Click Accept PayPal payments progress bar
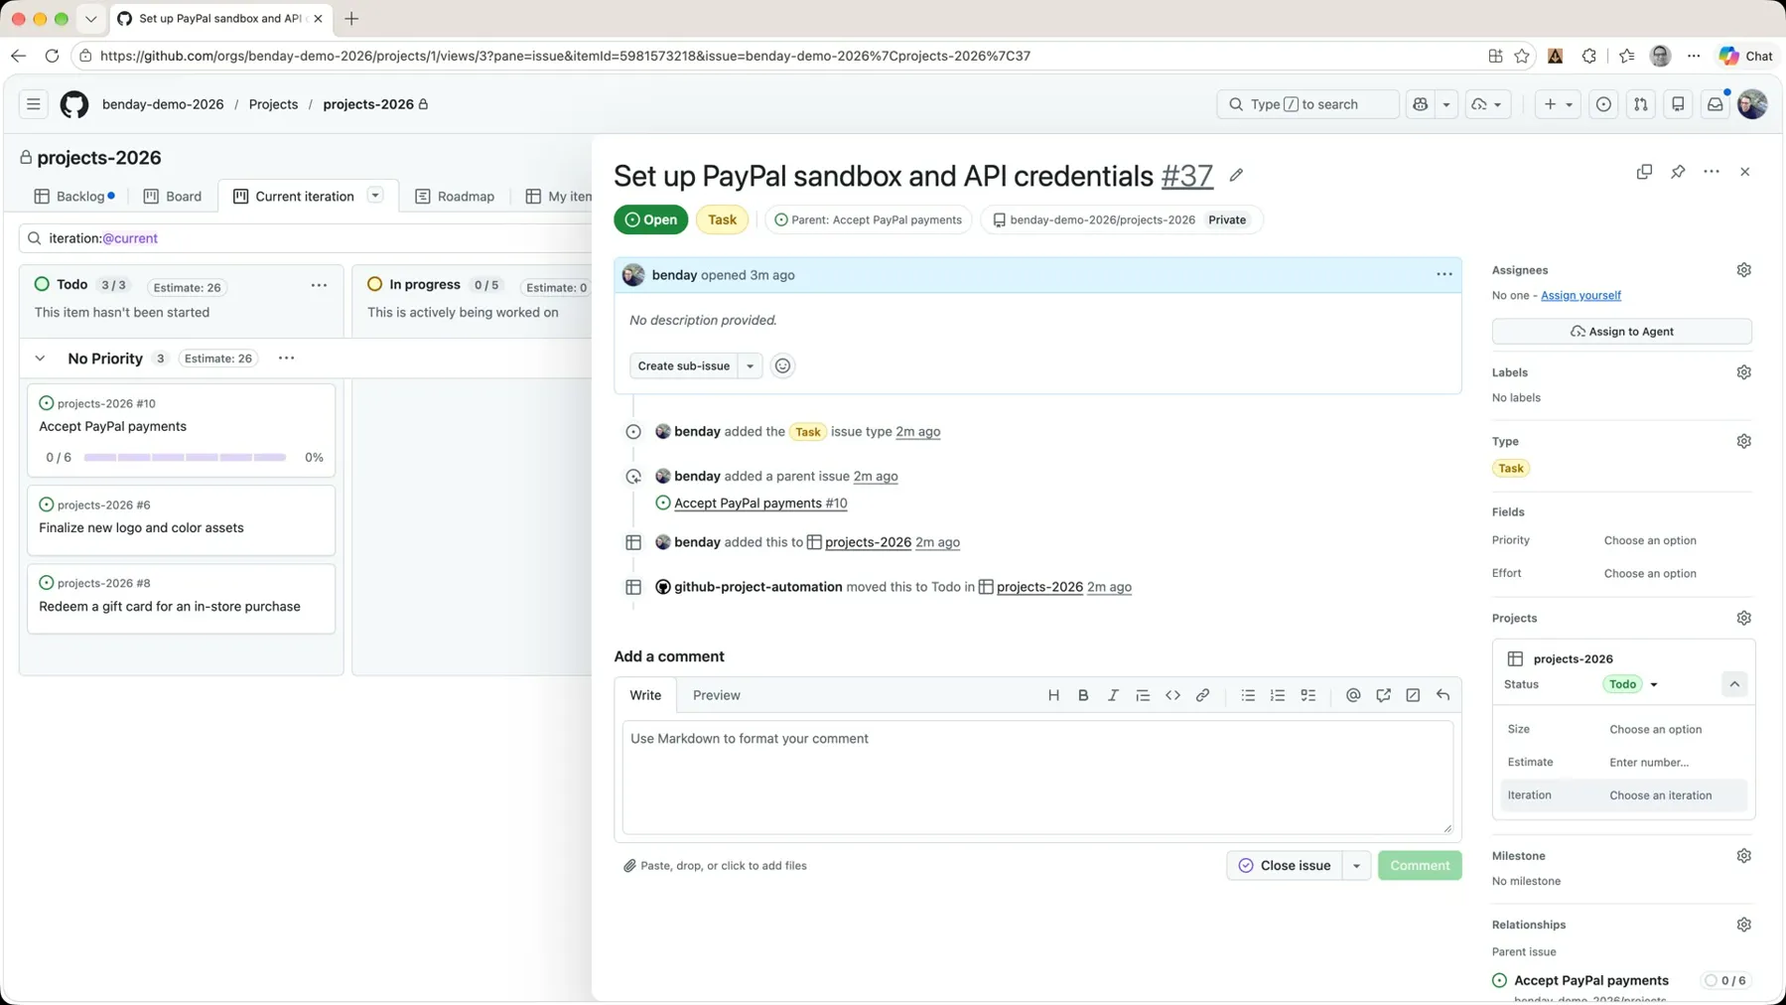The width and height of the screenshot is (1786, 1005). [x=185, y=458]
